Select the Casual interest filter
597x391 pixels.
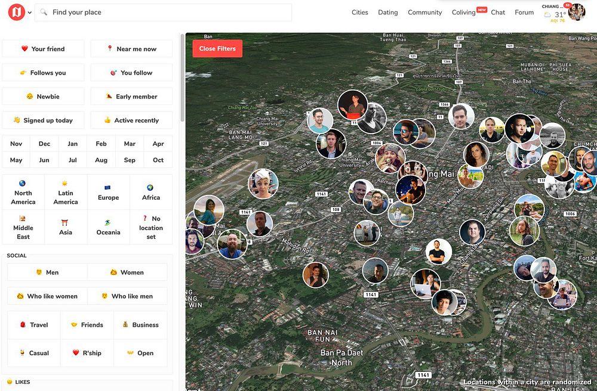(34, 353)
